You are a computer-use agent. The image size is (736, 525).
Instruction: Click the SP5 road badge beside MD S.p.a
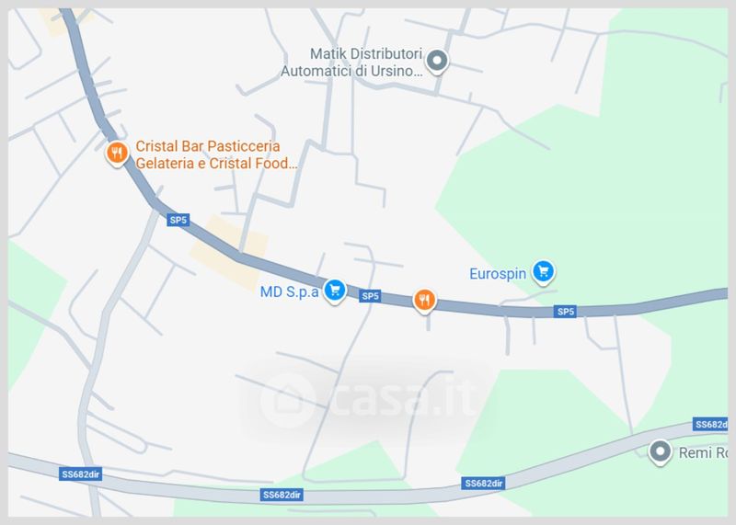click(370, 296)
